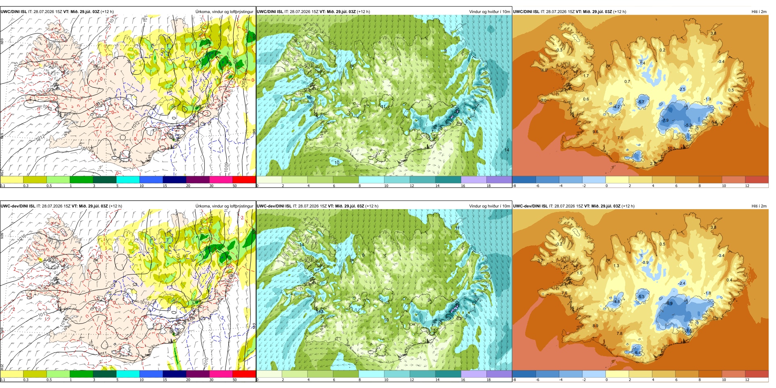Click the UWC-dev panel title 'Úrkoma, vindur og loftþrýstingur'
The width and height of the screenshot is (776, 388).
click(224, 206)
